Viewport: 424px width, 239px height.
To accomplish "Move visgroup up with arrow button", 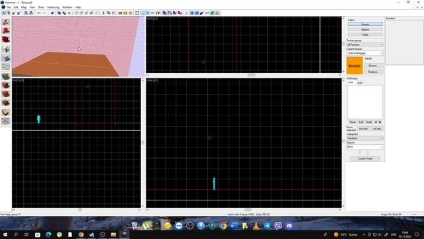I will 376,122.
